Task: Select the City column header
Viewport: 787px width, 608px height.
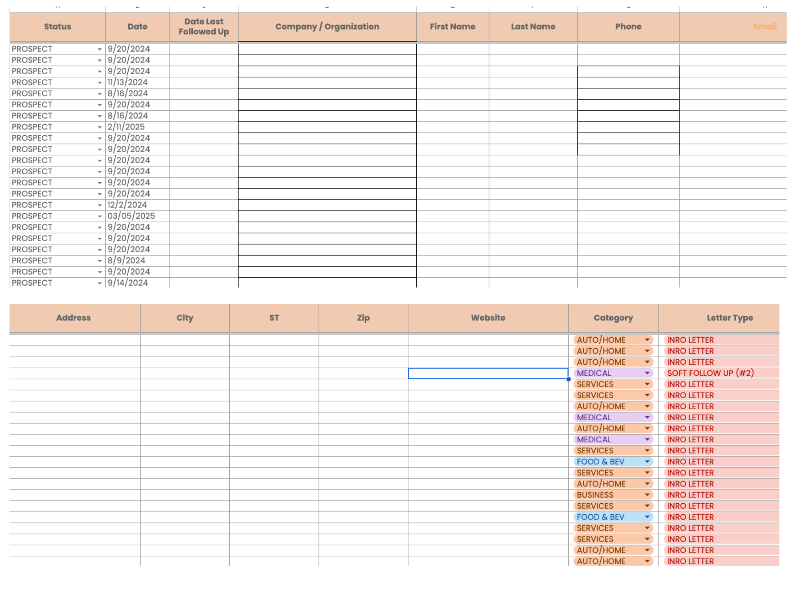Action: pyautogui.click(x=185, y=318)
